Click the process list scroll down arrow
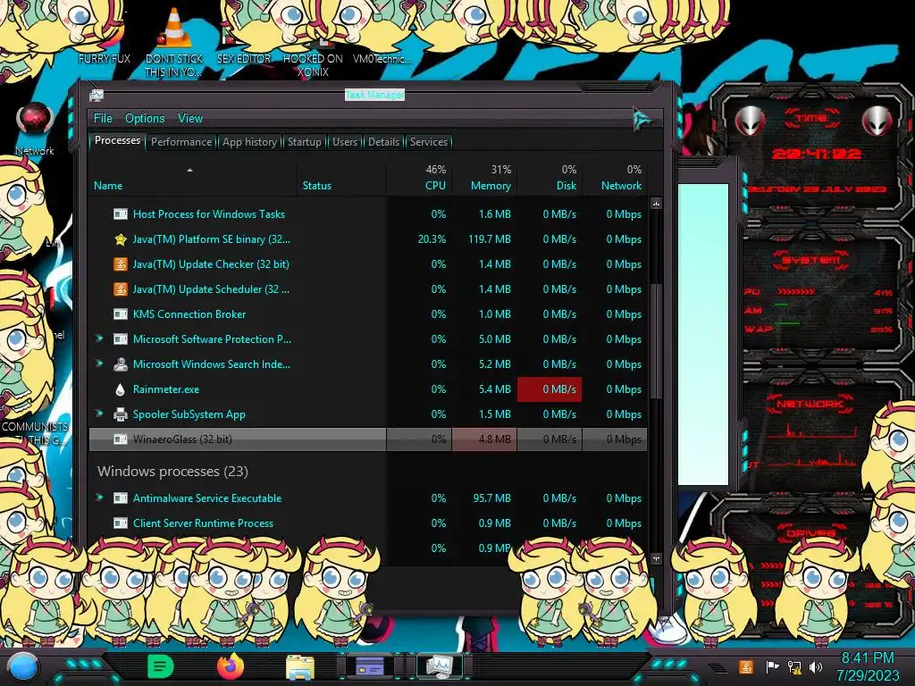Image resolution: width=915 pixels, height=686 pixels. (x=656, y=559)
